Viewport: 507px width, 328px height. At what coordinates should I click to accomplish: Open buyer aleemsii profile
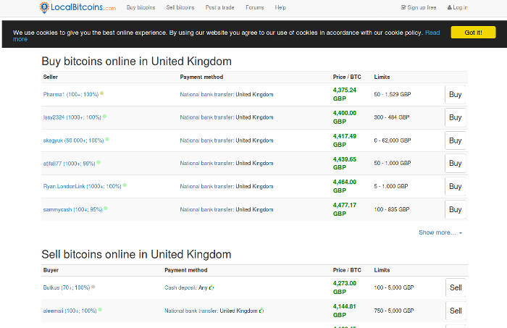tap(70, 311)
